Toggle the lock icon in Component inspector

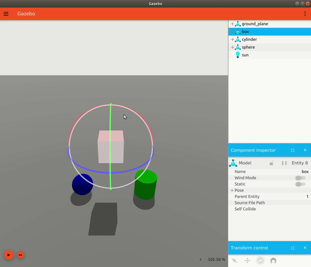click(x=272, y=163)
